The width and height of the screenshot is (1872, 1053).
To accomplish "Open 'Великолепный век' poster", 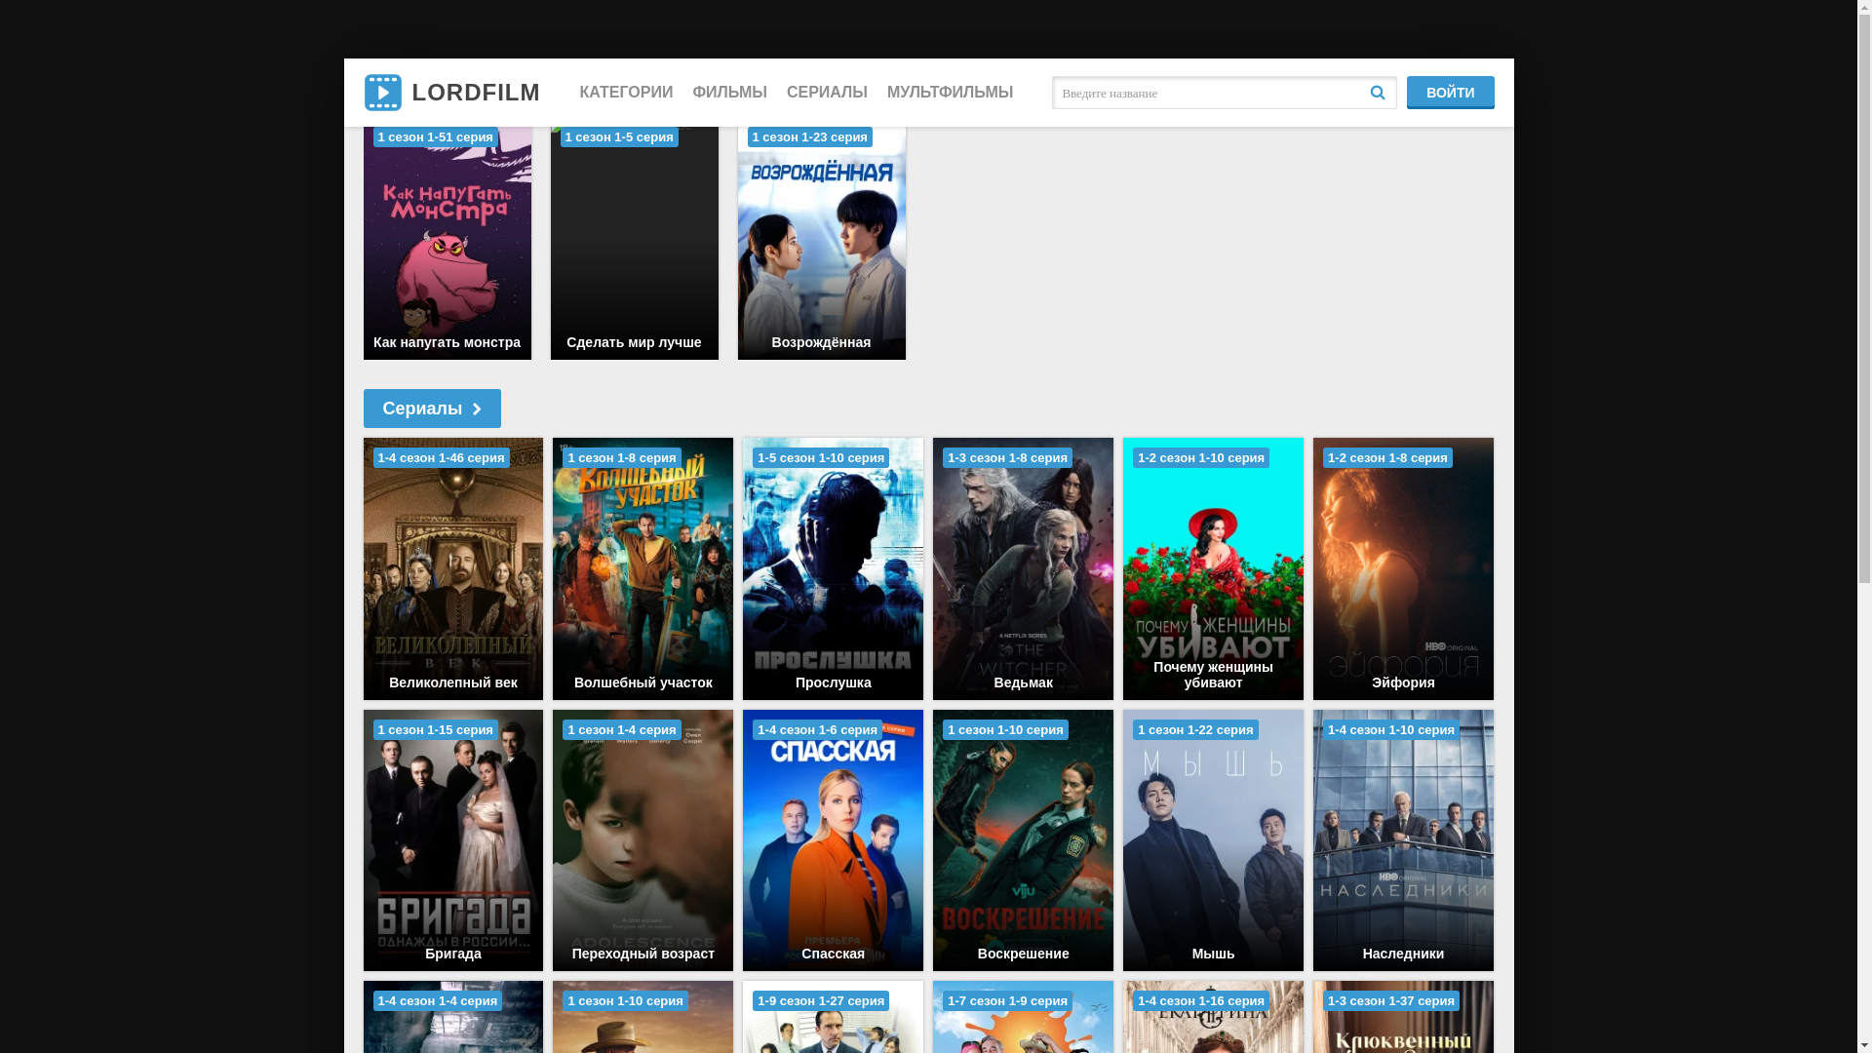I will 453,568.
